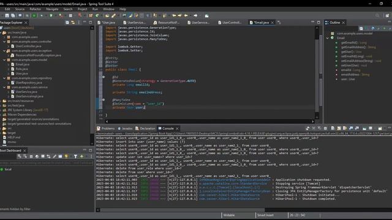Viewport: 392px width, 220px height.
Task: Click the Console horizontal scrollbar
Action: [183, 210]
